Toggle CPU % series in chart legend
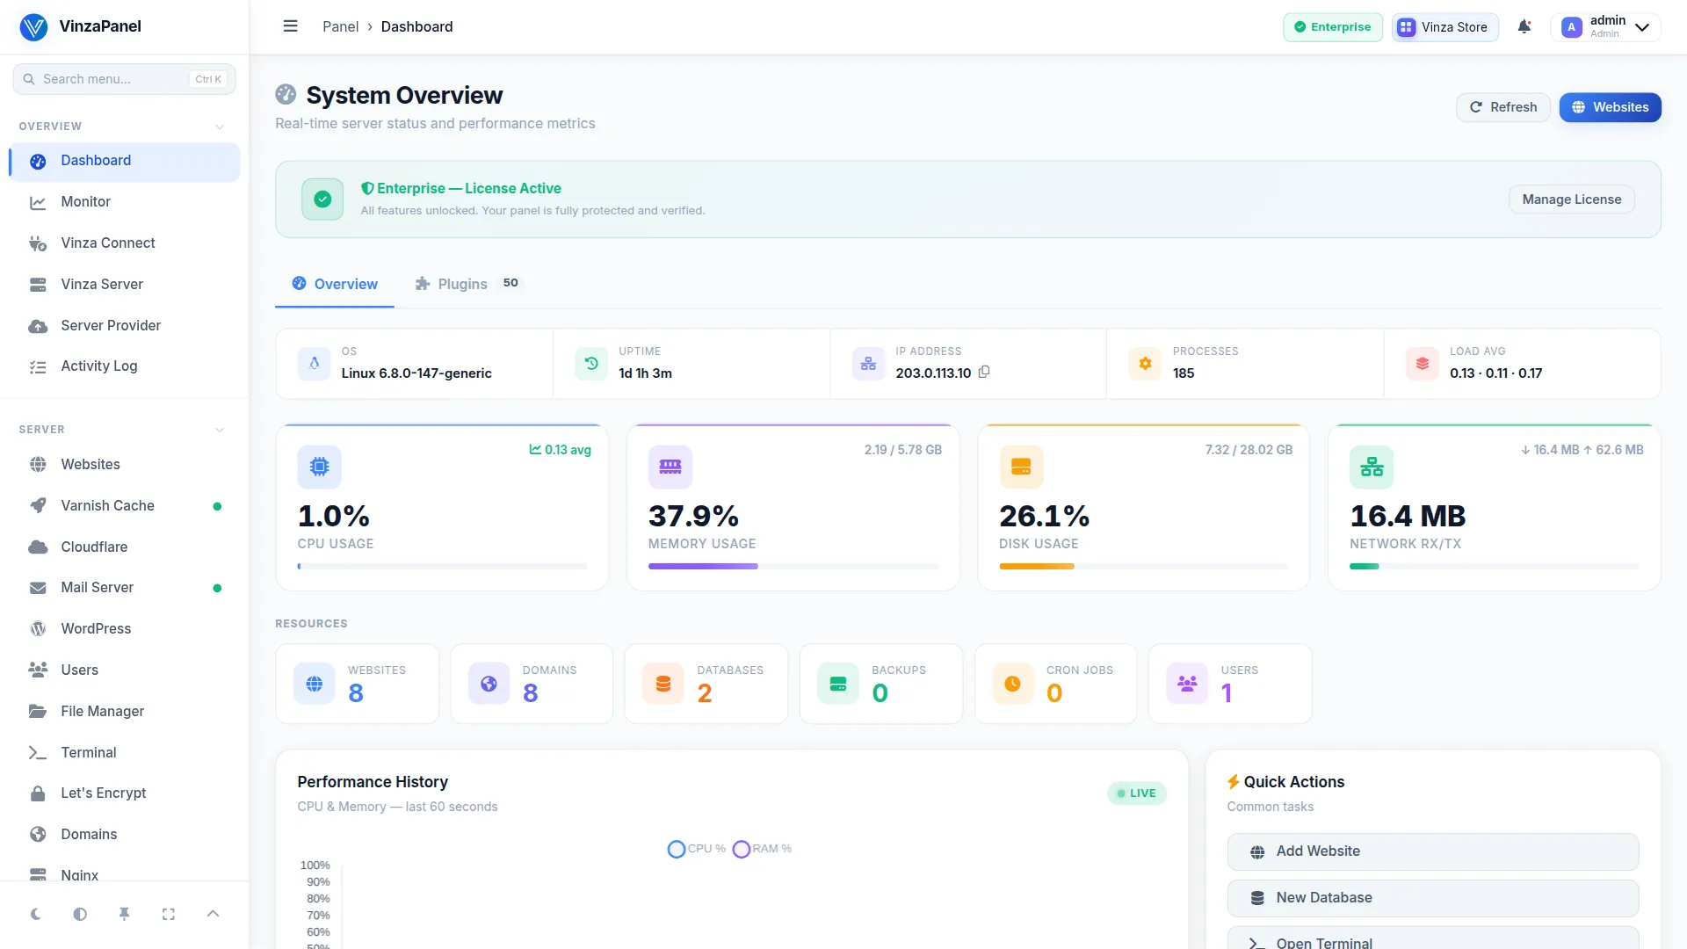 click(x=697, y=849)
